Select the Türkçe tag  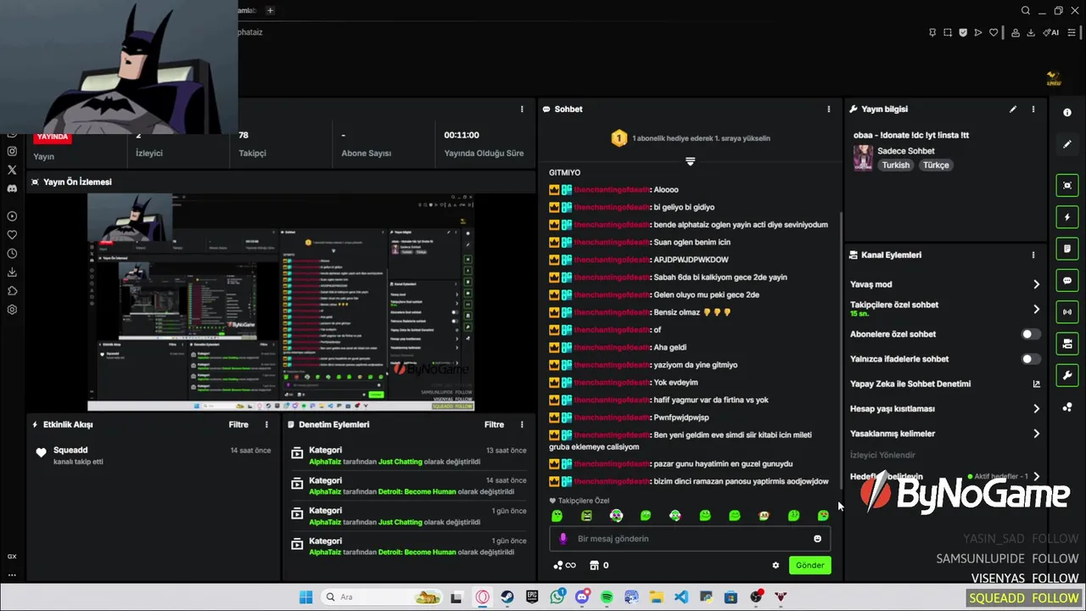click(936, 165)
